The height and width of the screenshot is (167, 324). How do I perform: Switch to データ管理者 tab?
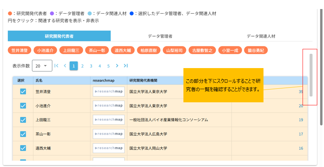tap(160, 36)
